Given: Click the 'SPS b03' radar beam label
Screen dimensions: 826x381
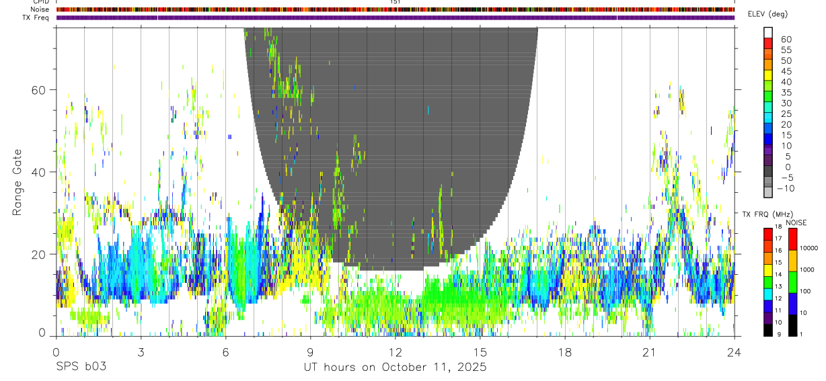Looking at the screenshot, I should coord(81,368).
